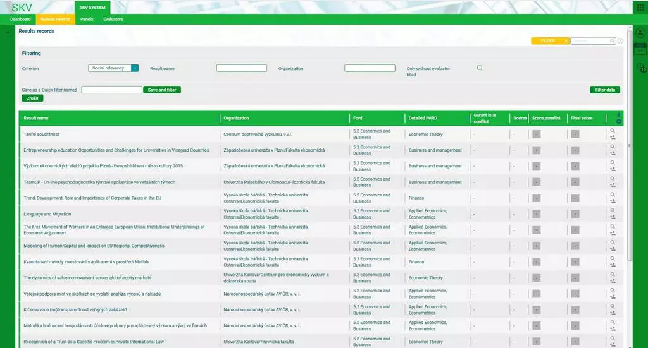Screen dimensions: 648x348
Task: Click the 'Zrušit' cancel button
Action: (32, 99)
